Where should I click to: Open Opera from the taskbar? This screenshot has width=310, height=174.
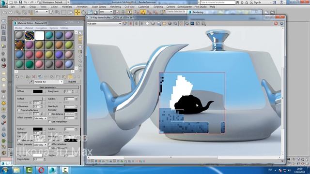tap(41, 170)
